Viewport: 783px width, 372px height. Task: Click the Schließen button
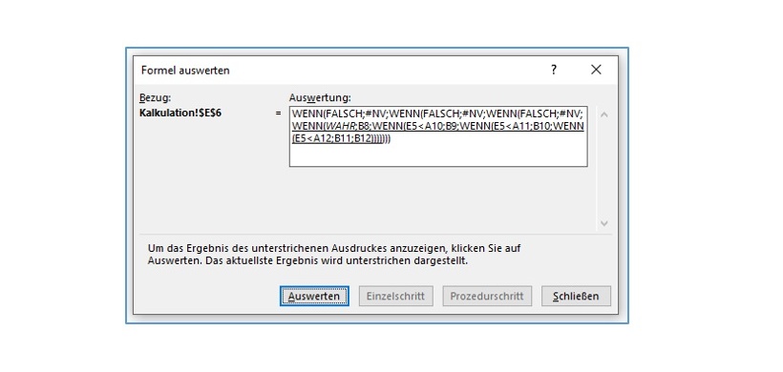click(x=576, y=296)
